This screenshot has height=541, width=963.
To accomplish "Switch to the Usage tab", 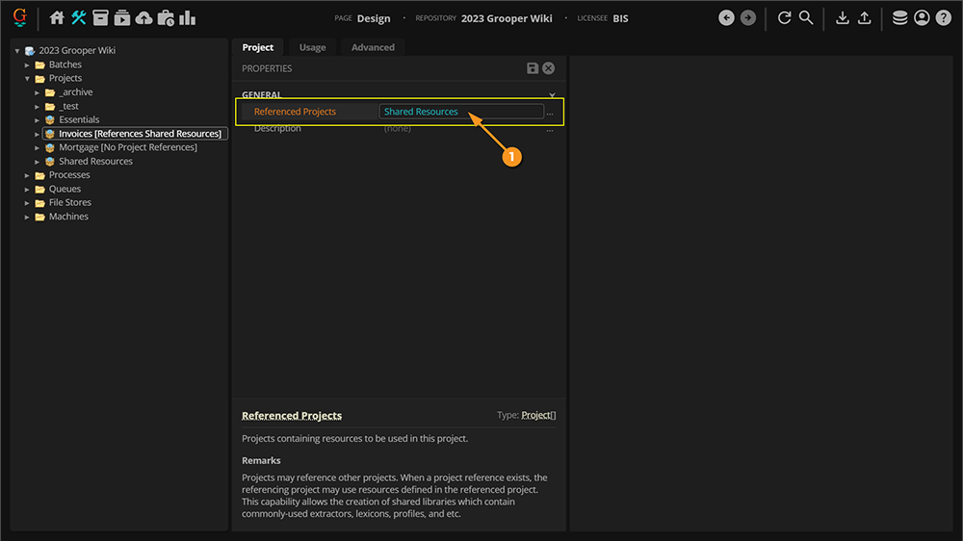I will coord(312,47).
